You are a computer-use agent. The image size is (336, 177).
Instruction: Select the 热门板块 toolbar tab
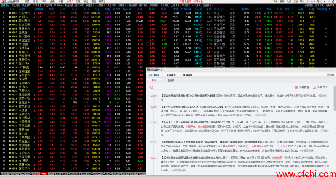coord(143,5)
